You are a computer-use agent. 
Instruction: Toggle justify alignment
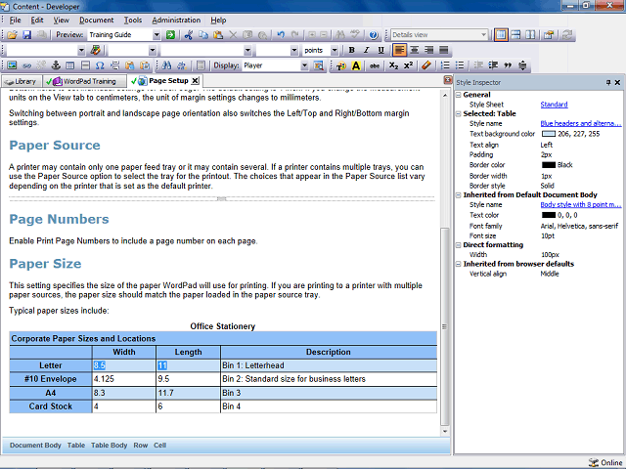pos(443,50)
